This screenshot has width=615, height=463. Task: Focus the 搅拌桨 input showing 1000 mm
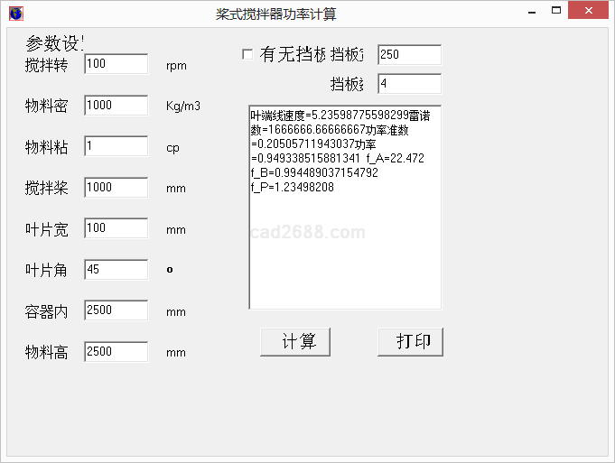116,188
